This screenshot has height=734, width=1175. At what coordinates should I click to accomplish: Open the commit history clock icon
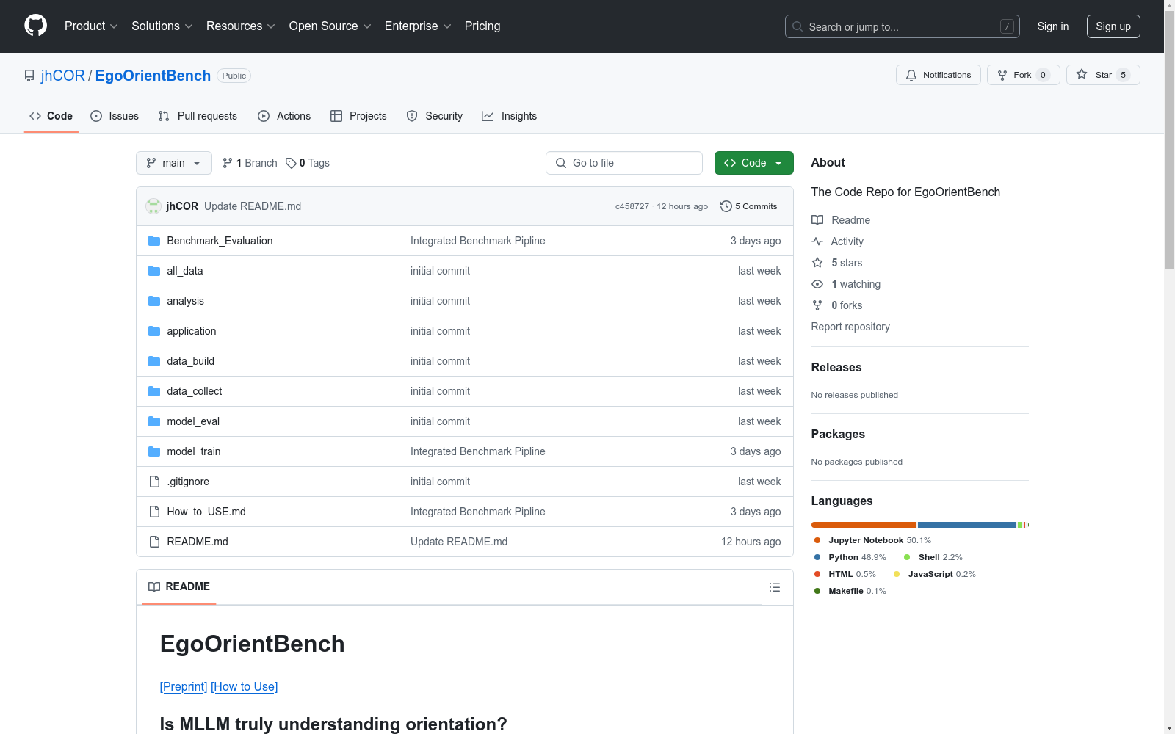[x=726, y=206]
